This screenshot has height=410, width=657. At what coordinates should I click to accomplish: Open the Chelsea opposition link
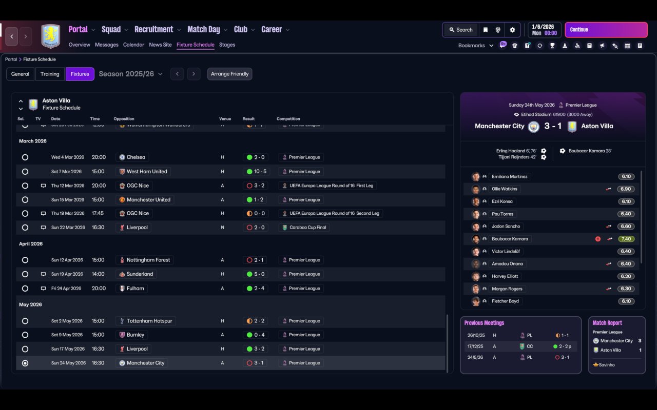pyautogui.click(x=132, y=157)
